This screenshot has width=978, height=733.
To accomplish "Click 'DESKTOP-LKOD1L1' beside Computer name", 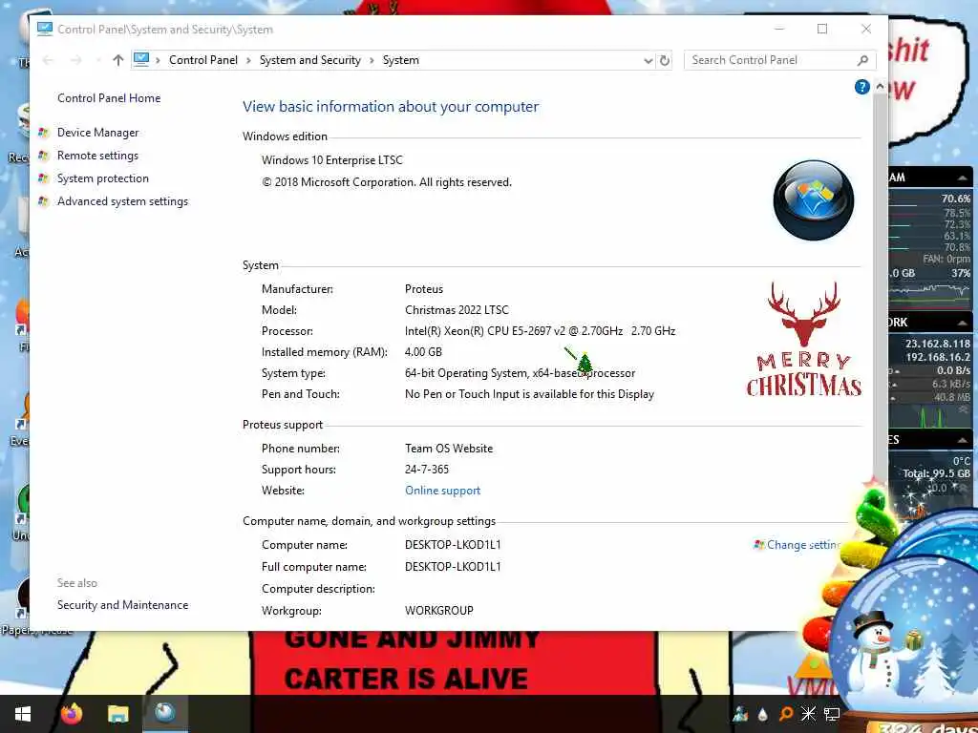I will click(x=453, y=545).
